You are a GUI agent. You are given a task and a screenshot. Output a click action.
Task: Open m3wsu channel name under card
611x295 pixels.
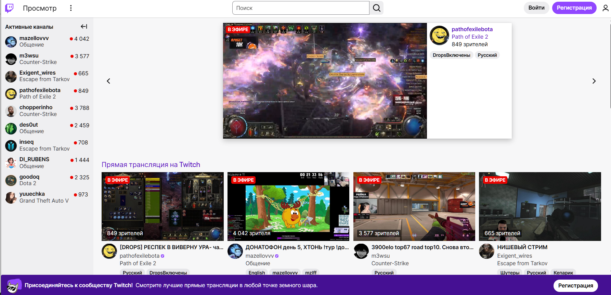pos(380,256)
